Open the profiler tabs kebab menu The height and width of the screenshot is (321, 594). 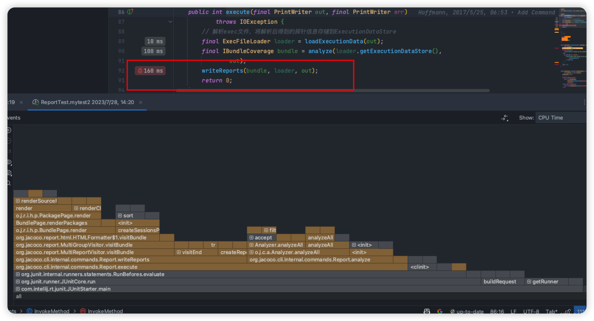pos(585,102)
